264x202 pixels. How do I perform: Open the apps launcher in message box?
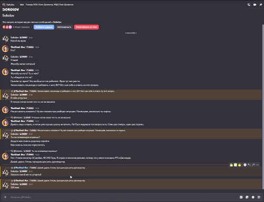point(259,197)
